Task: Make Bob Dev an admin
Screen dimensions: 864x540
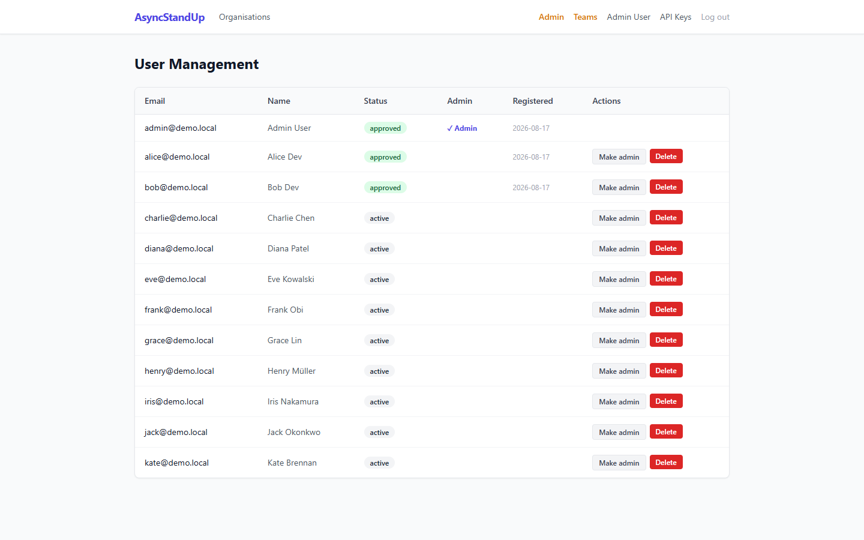Action: tap(619, 187)
